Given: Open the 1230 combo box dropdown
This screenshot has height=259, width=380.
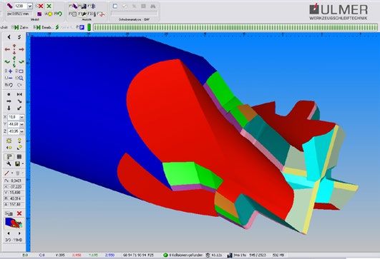Looking at the screenshot, I should point(30,6).
